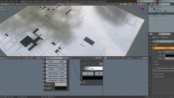Image resolution: width=174 pixels, height=98 pixels.
Task: Switch to the UV Editing workspace tab
Action: coord(44,2)
